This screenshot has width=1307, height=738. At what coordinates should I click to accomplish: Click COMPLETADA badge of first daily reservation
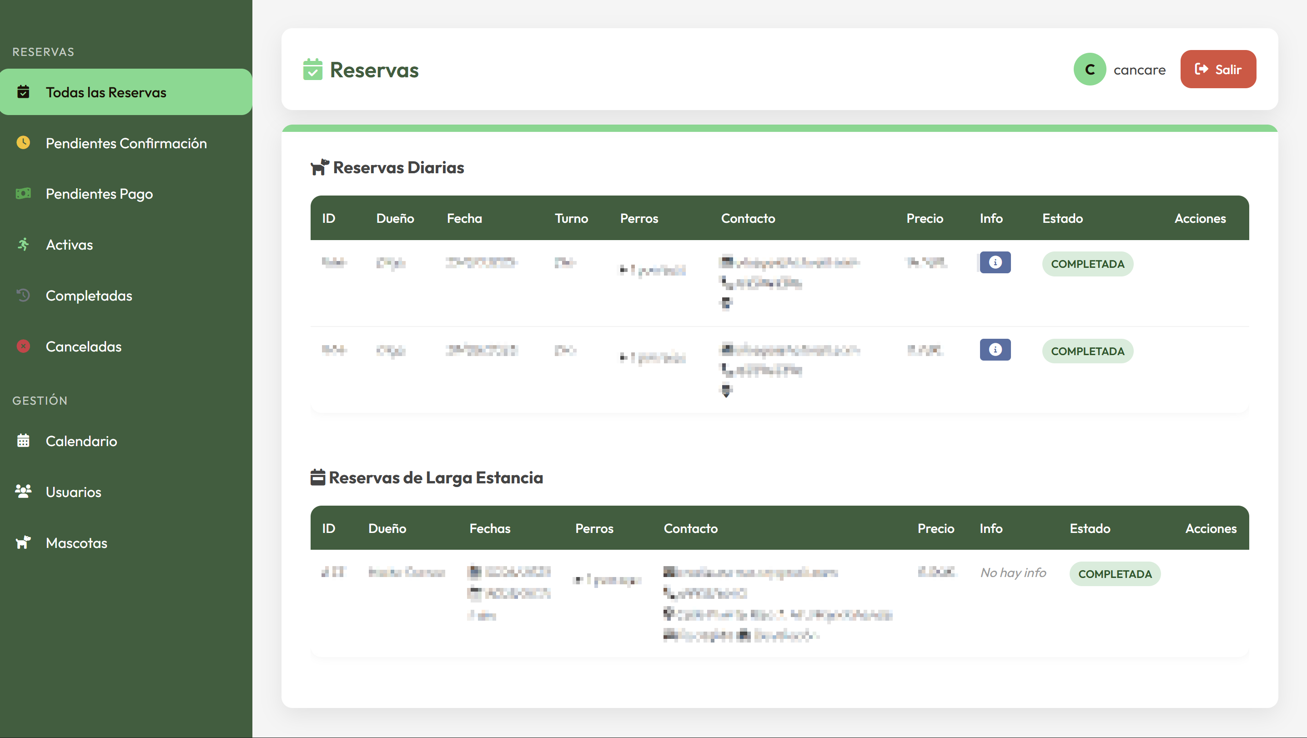(1087, 264)
